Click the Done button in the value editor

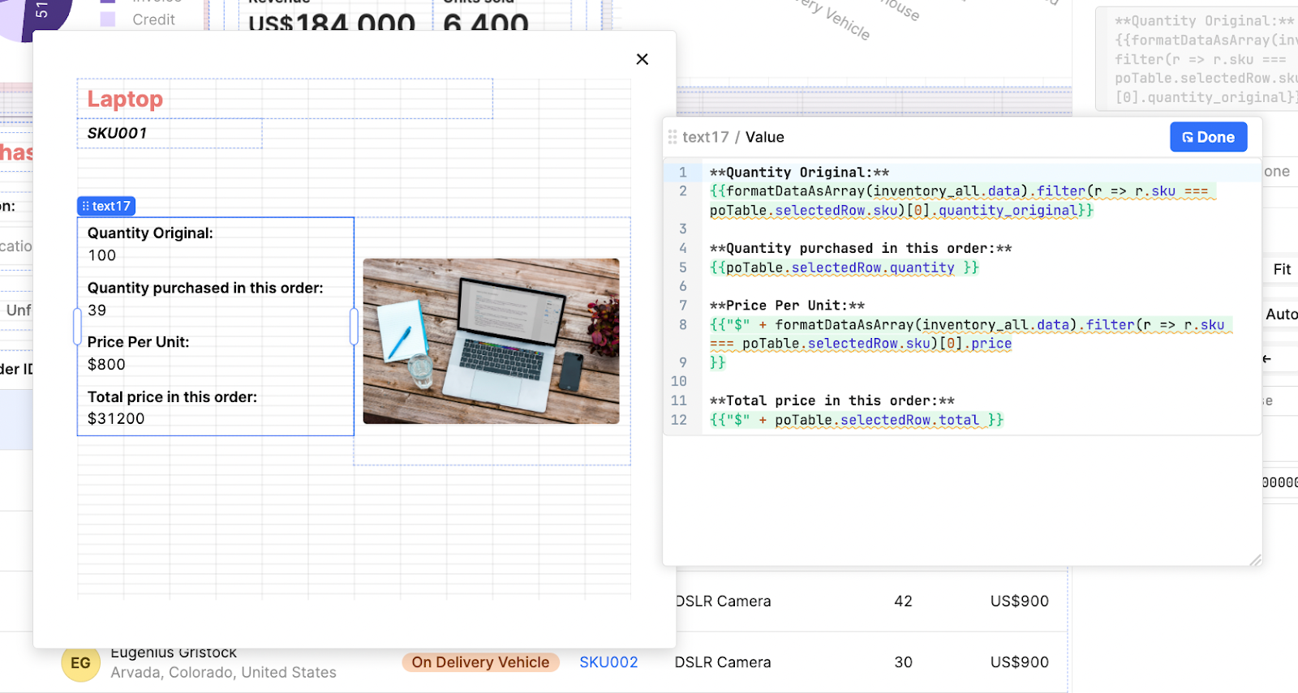[1208, 137]
